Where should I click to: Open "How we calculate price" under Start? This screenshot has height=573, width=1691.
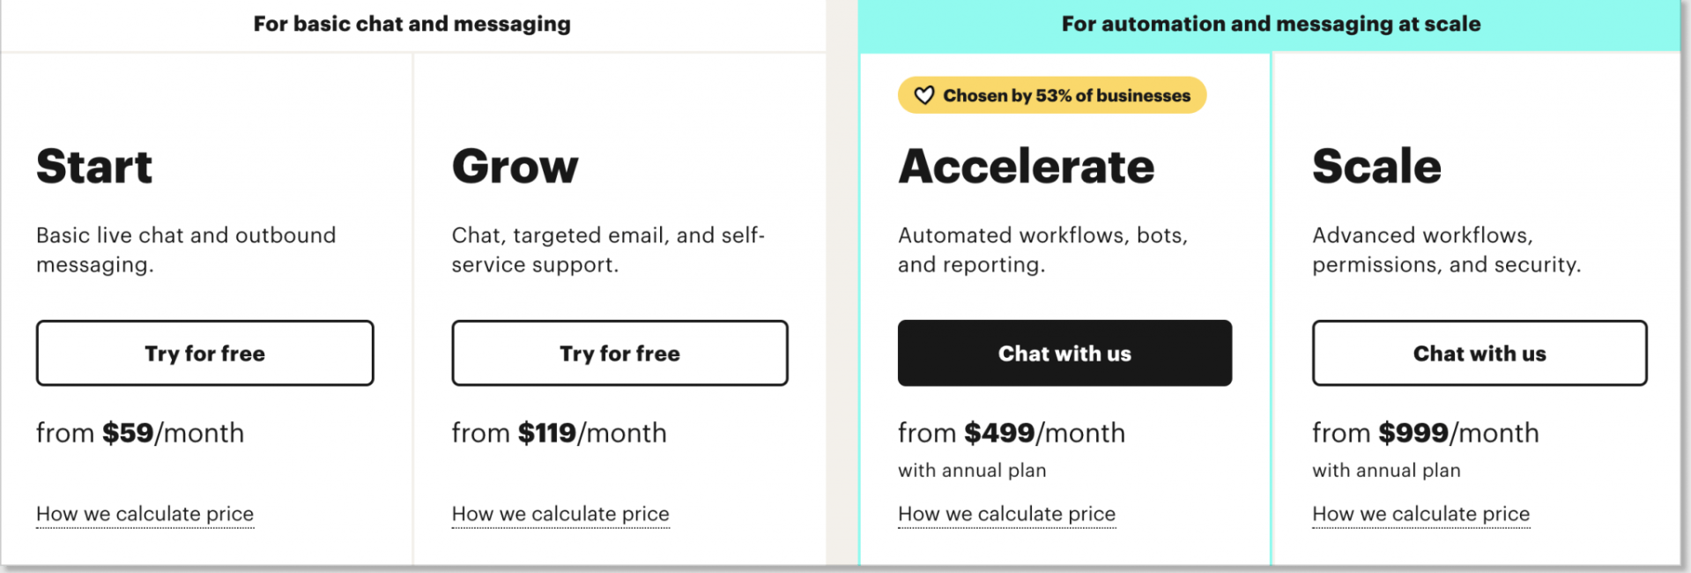(145, 513)
